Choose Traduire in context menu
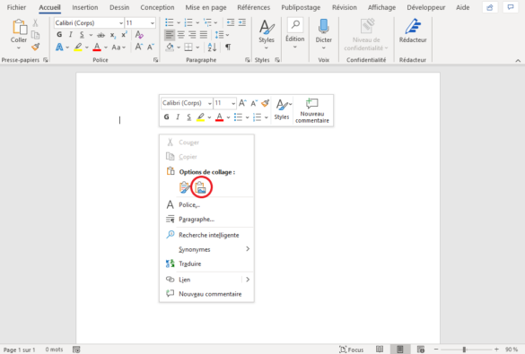 coord(206,263)
